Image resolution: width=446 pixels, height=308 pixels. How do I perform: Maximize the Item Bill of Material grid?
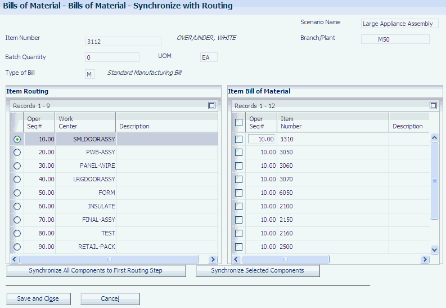coord(433,105)
